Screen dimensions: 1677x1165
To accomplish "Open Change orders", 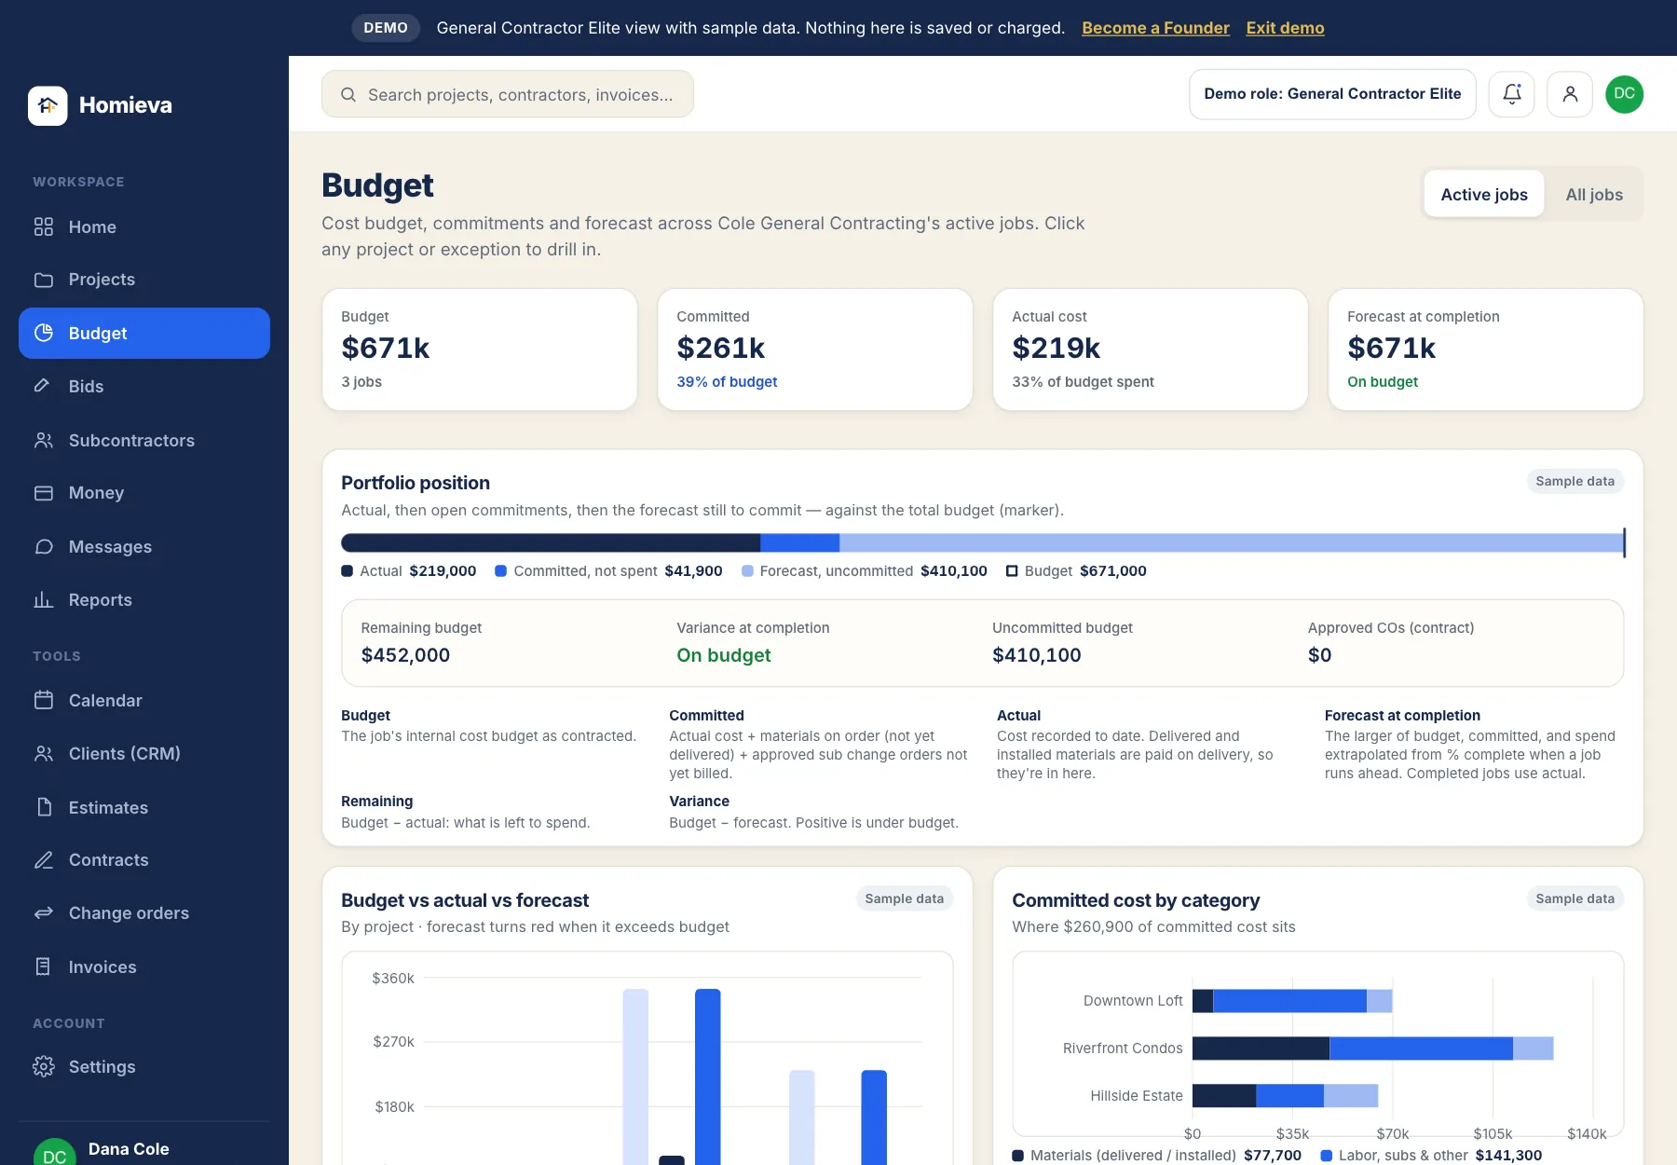I will [144, 913].
